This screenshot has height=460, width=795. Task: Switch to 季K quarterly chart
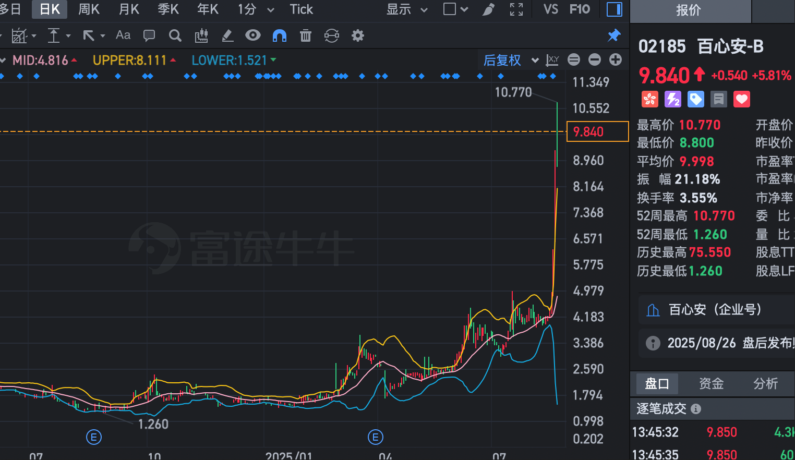168,9
